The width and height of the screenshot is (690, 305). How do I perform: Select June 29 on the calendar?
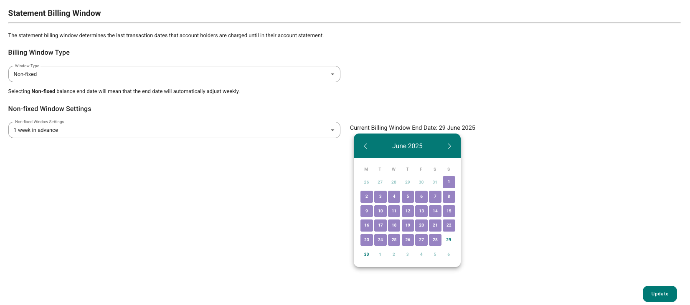click(449, 240)
